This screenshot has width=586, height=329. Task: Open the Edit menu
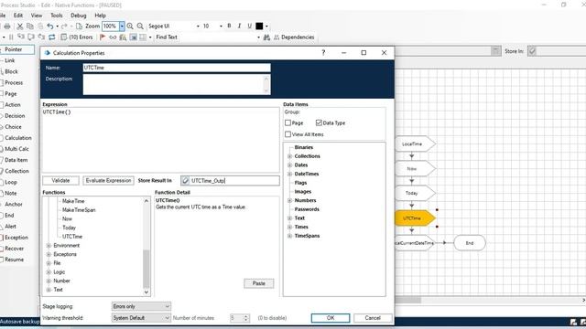tap(18, 16)
